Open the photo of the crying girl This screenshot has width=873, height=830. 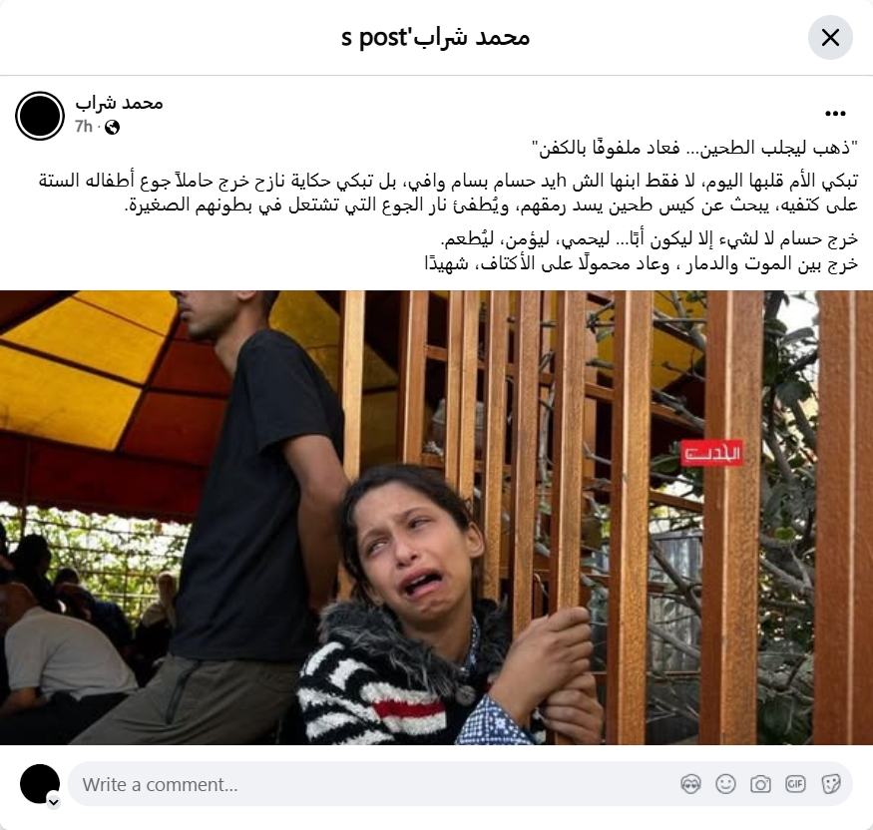pos(437,518)
